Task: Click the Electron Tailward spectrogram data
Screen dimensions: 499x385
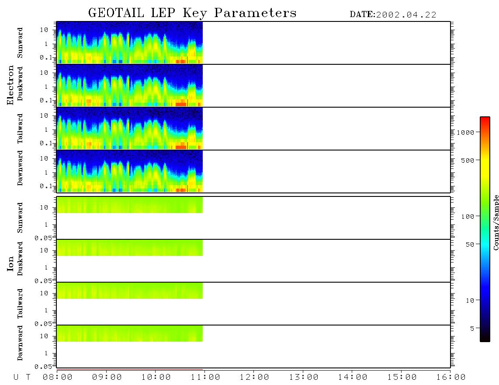Action: point(129,128)
